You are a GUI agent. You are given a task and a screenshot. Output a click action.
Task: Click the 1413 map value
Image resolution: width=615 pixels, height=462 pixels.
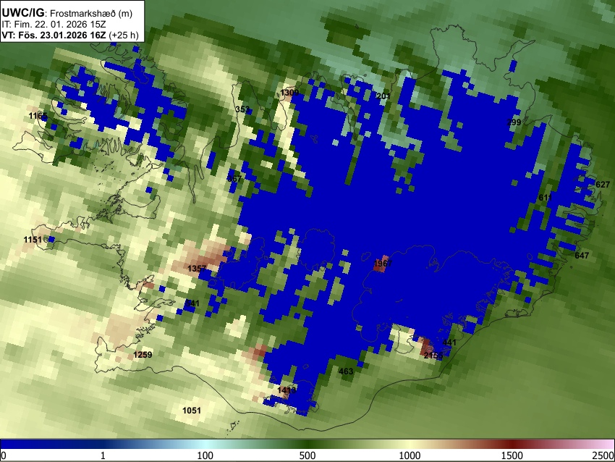point(287,390)
